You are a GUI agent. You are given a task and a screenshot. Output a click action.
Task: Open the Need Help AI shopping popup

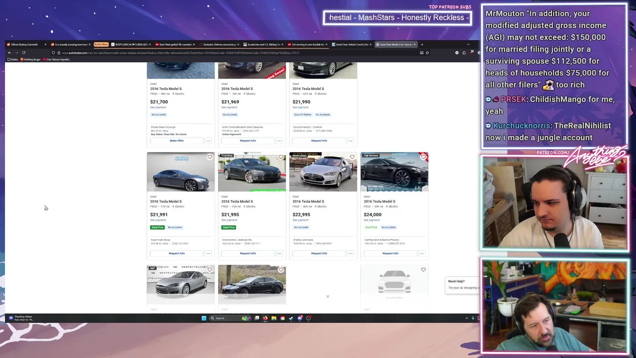[463, 284]
